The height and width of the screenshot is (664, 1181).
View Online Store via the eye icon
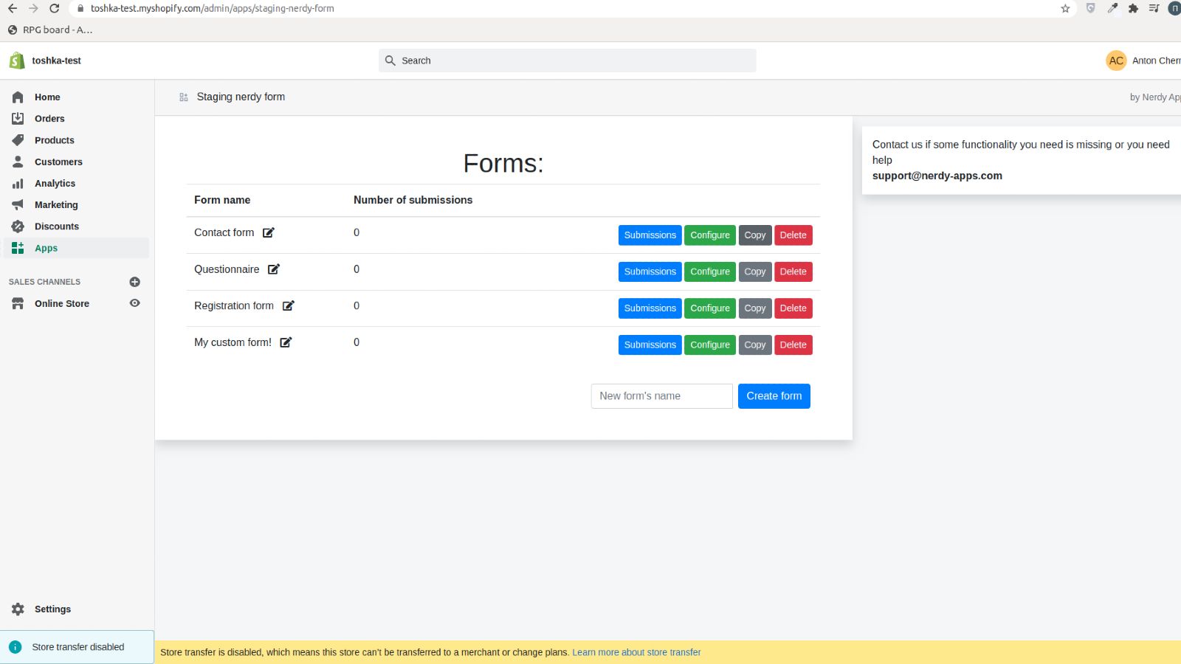(x=134, y=303)
